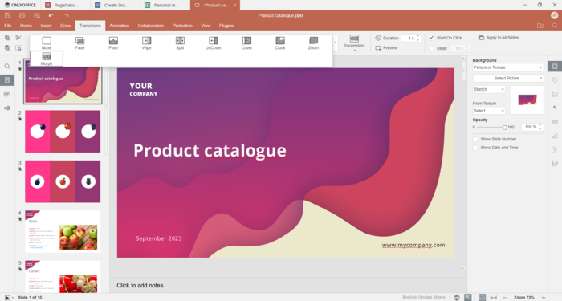Apply the Wipe transition
This screenshot has width=562, height=301.
147,43
